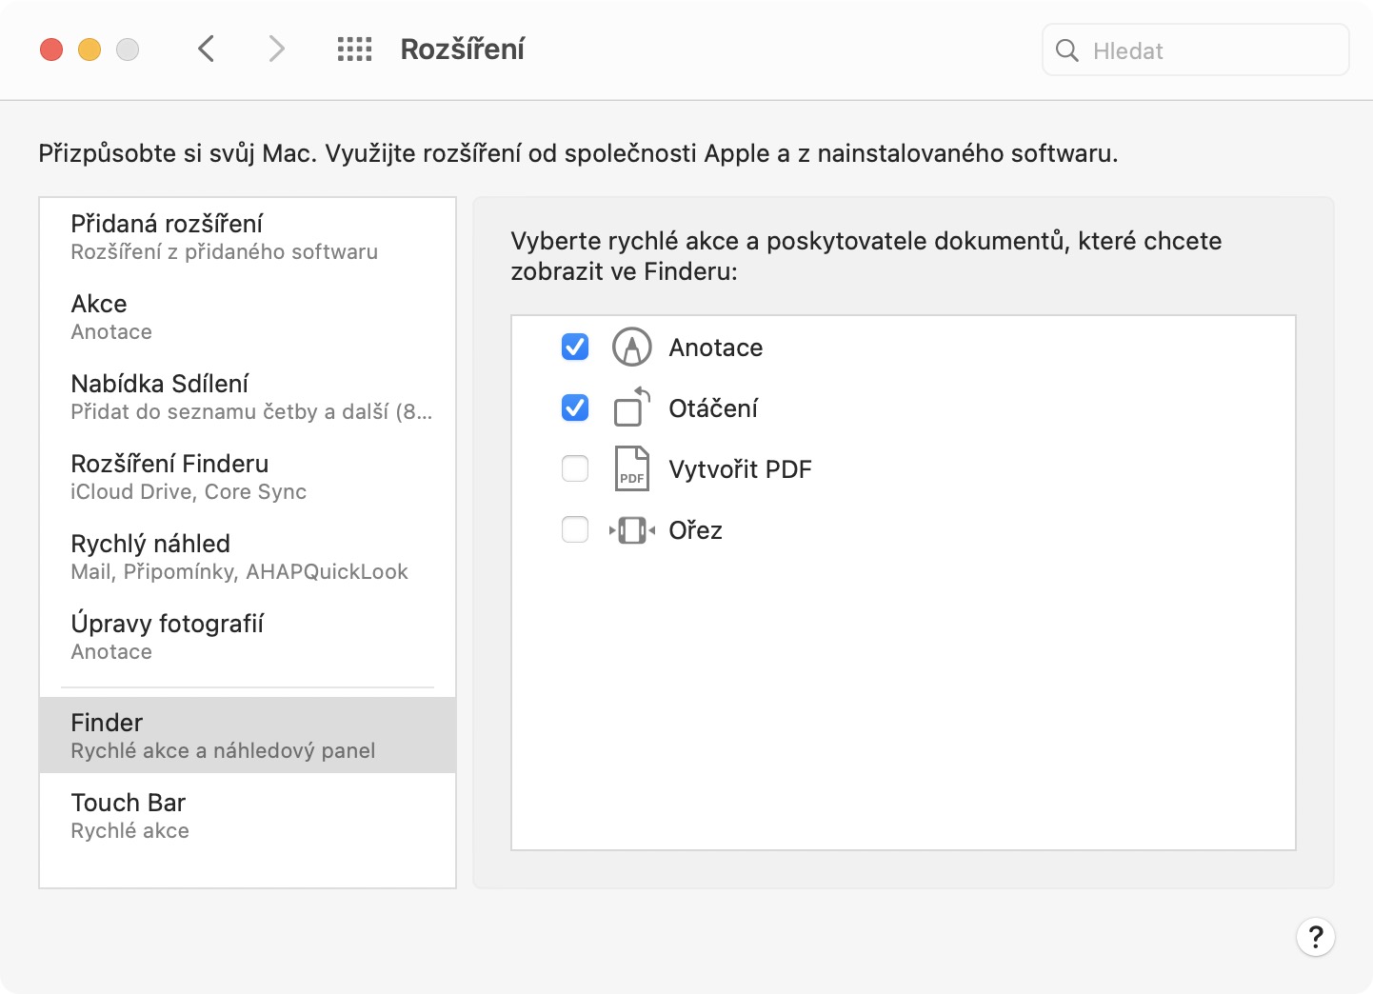Click the Anotace markup icon
Screen dimensions: 1373x994
coord(631,348)
